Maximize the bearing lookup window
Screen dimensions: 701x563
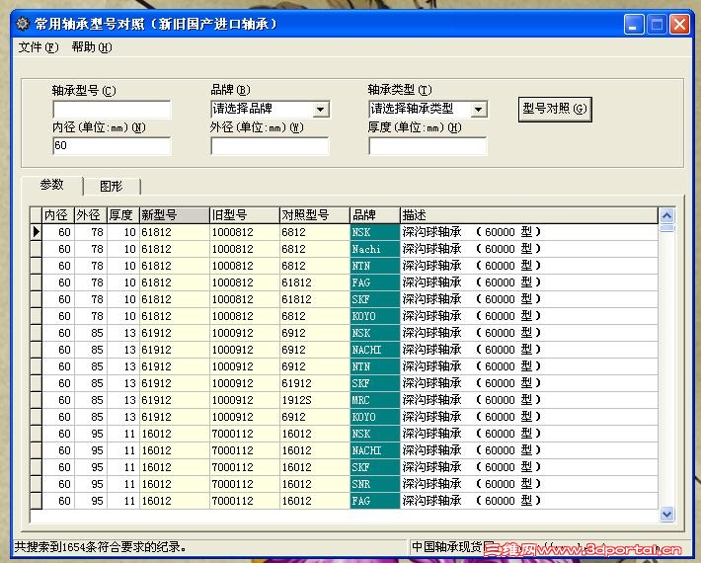click(x=657, y=24)
